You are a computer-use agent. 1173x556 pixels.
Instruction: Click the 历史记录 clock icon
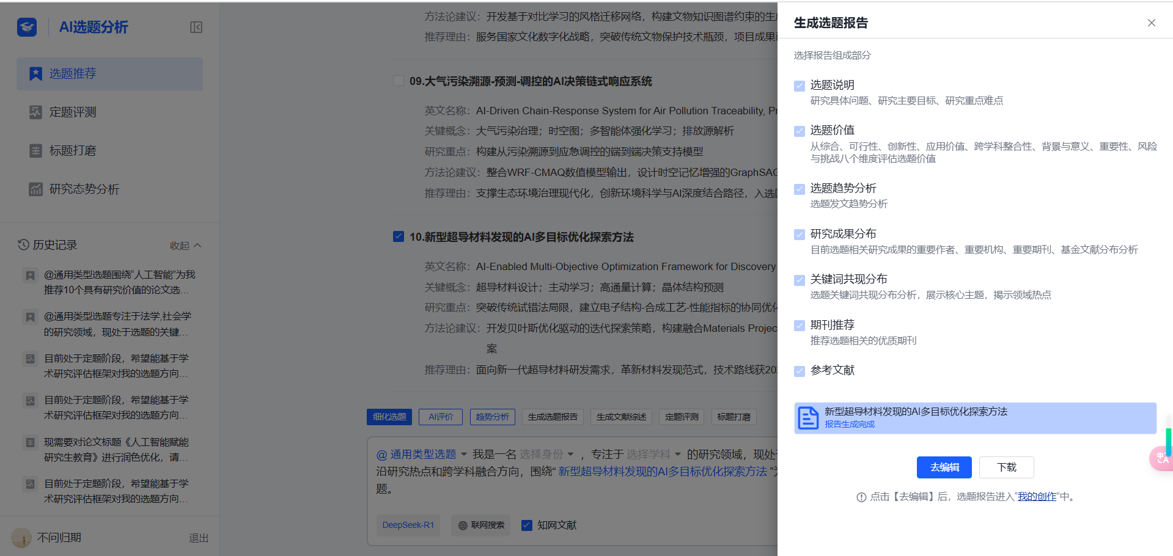click(23, 245)
